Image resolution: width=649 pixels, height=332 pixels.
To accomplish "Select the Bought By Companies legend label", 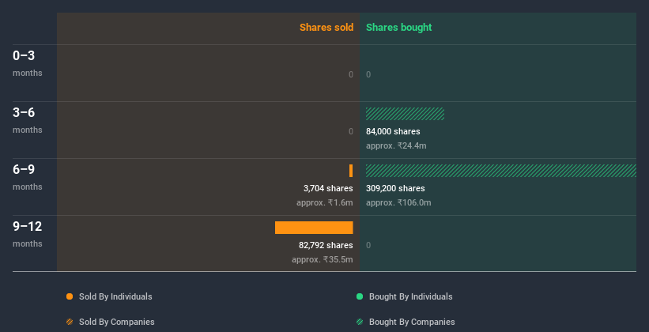I will [412, 322].
